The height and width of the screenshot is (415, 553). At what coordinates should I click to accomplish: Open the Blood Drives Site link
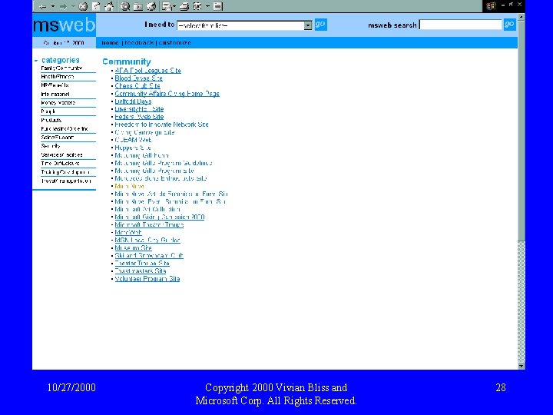[138, 78]
